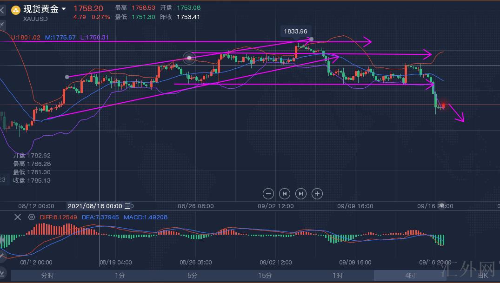Screen dimensions: 500x283
Task: Click the 1833.96 high price label
Action: pyautogui.click(x=295, y=31)
